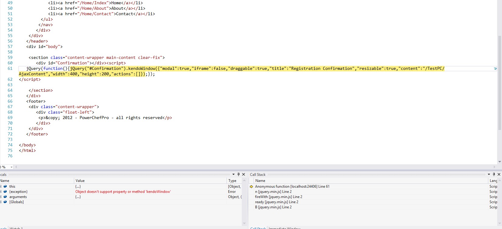Click the PowerChefPro copyright paragraph line

[105, 118]
